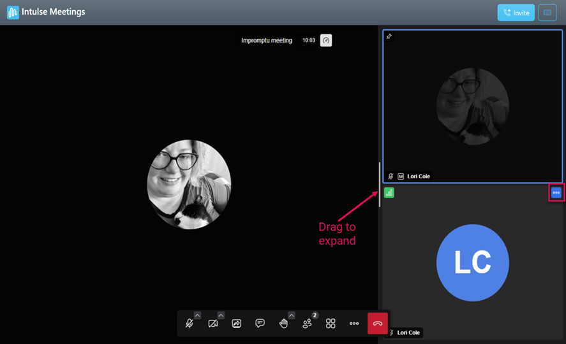Select the top Lori Cole video thumbnail

pos(472,106)
